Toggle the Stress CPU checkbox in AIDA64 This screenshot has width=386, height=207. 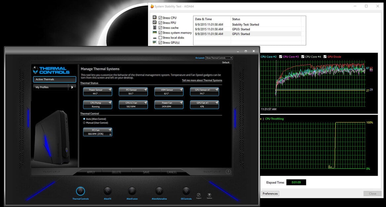click(160, 18)
